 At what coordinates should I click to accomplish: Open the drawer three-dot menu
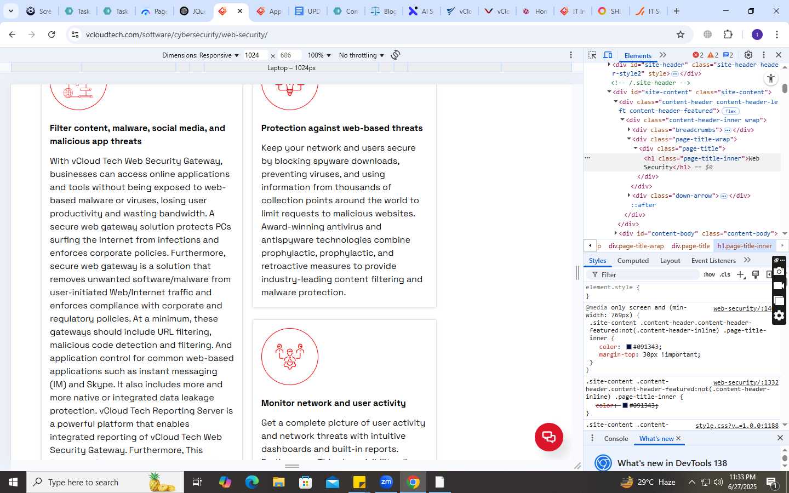pos(592,438)
